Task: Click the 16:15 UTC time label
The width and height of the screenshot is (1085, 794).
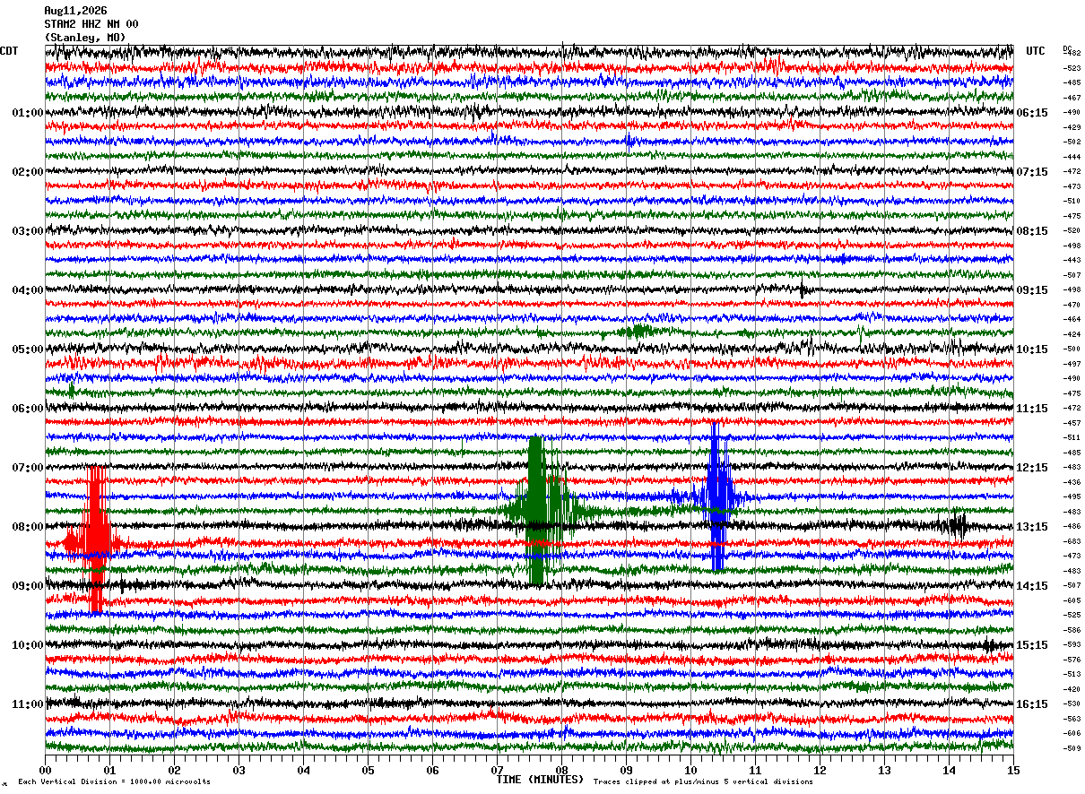Action: coord(1032,704)
